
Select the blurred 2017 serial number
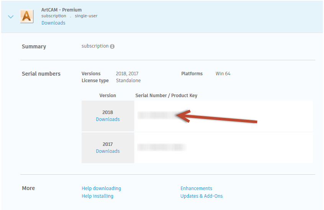pyautogui.click(x=162, y=147)
